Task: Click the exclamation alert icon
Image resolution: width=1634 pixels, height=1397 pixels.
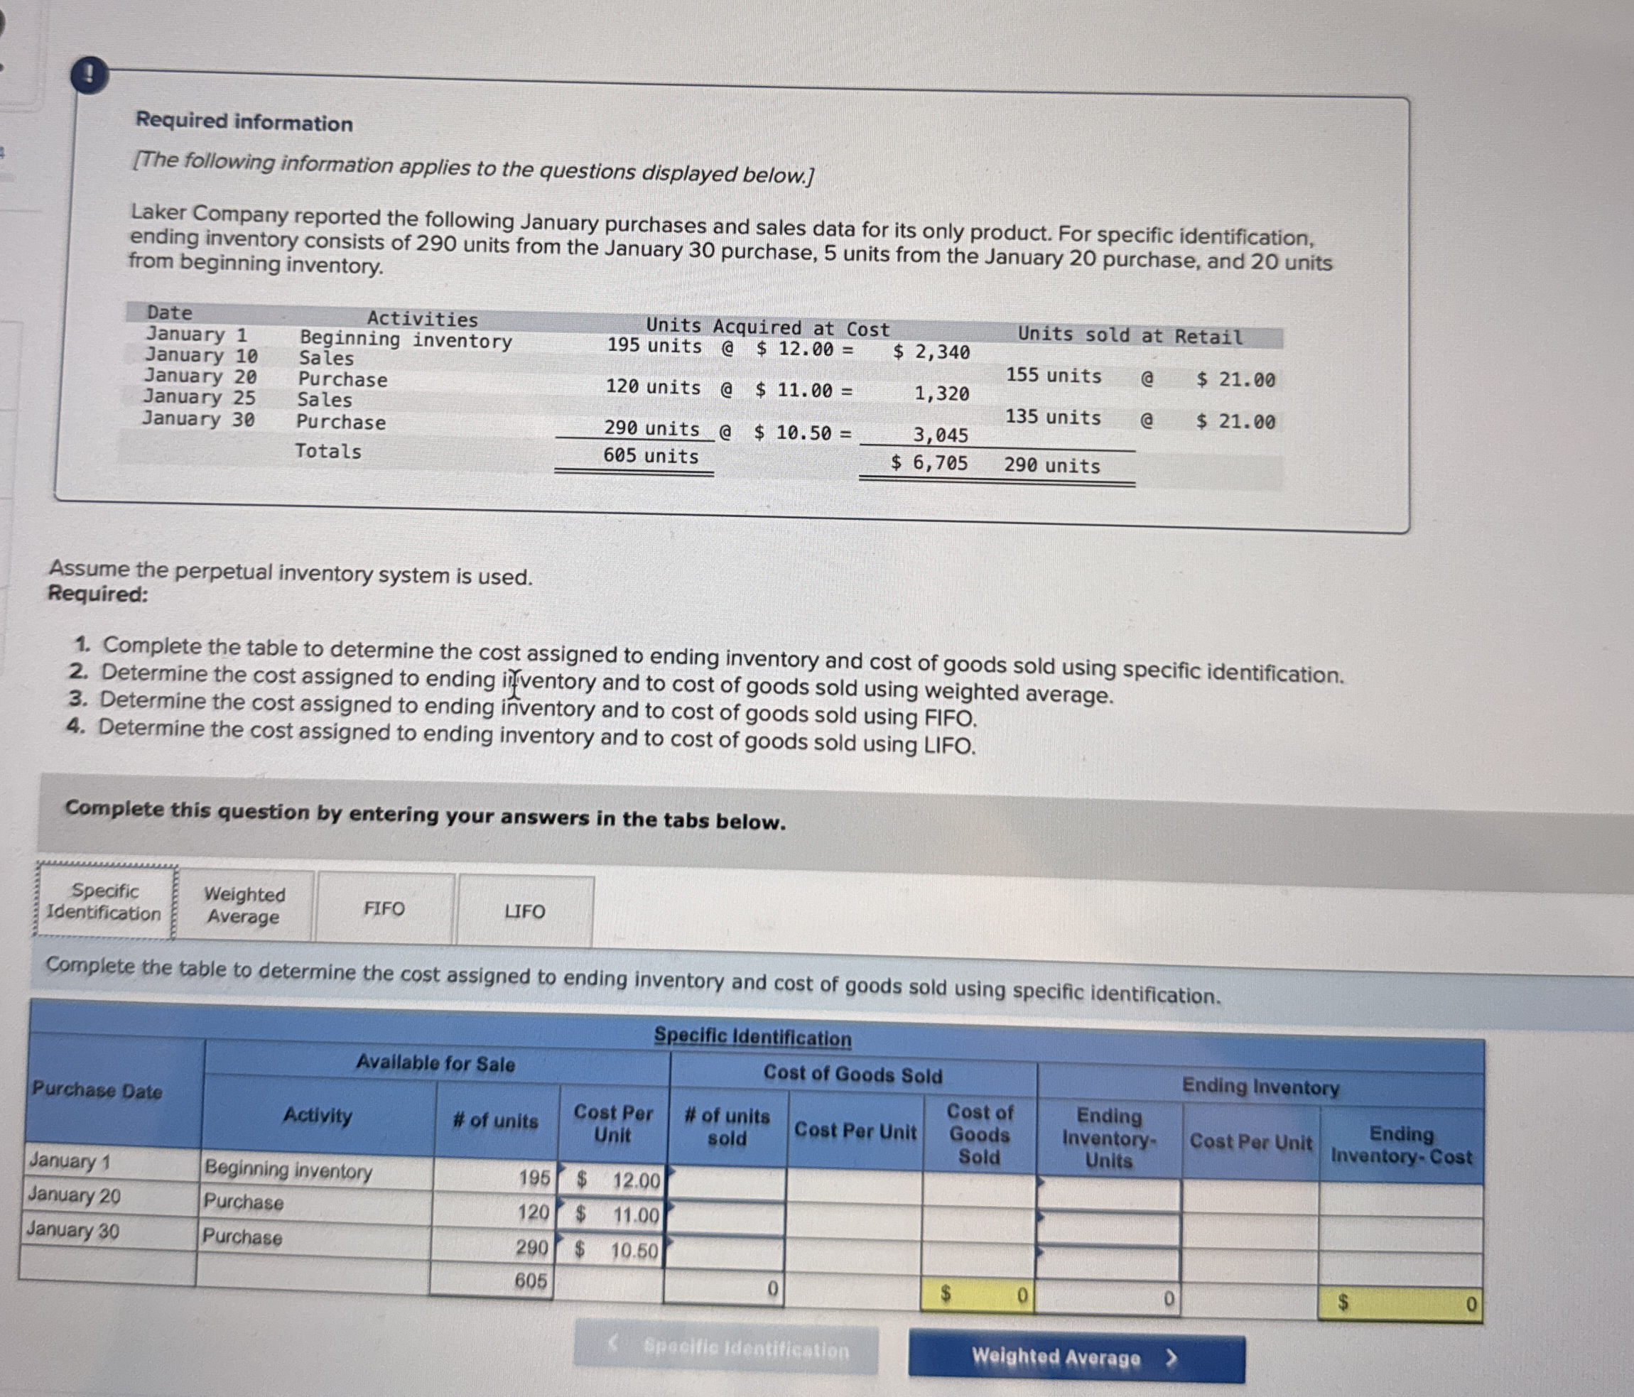Action: click(89, 76)
